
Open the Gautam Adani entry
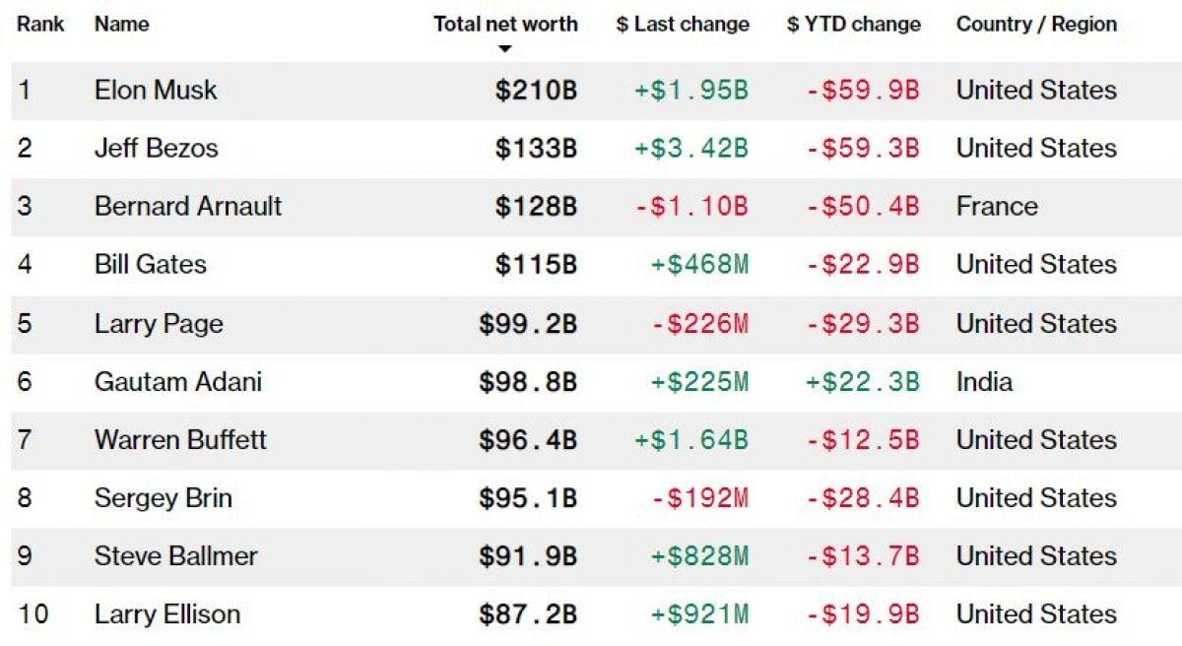click(178, 382)
